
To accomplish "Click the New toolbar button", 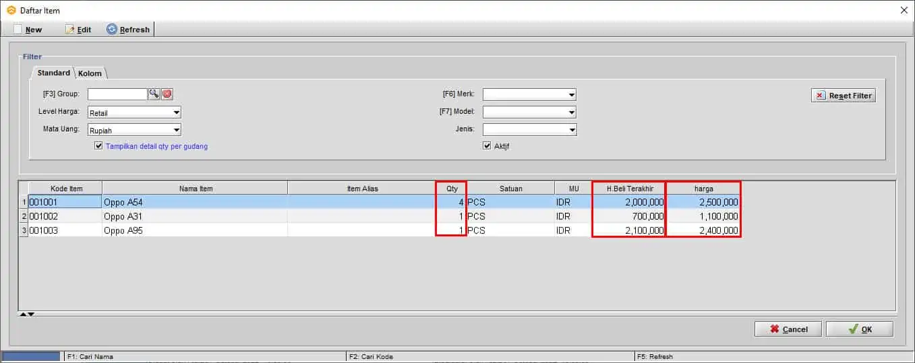I will tap(28, 30).
